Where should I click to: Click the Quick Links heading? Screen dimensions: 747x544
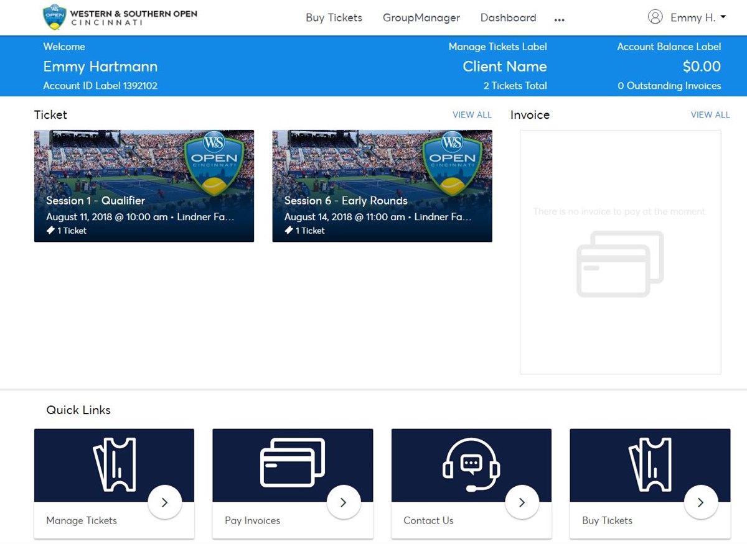point(78,410)
